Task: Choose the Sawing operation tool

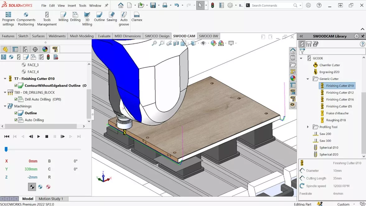Action: click(112, 17)
